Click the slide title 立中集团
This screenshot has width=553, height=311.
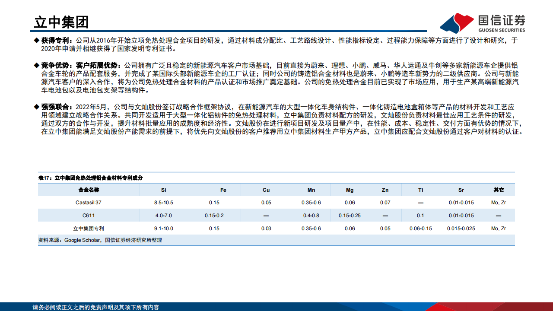(61, 22)
